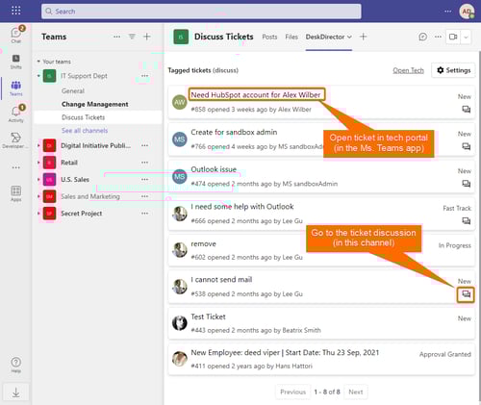Open the Shifts app icon
Image resolution: width=481 pixels, height=405 pixels.
coord(16,62)
